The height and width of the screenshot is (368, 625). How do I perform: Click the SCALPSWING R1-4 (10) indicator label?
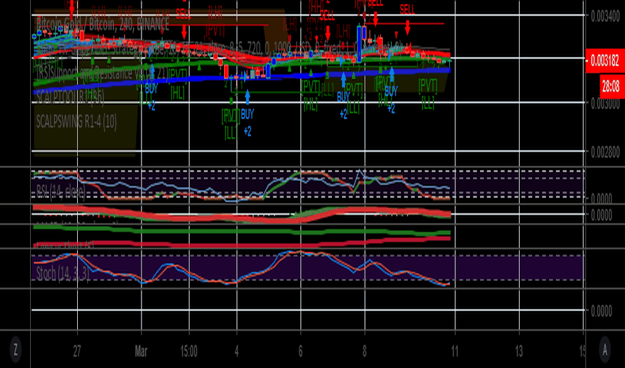click(76, 121)
